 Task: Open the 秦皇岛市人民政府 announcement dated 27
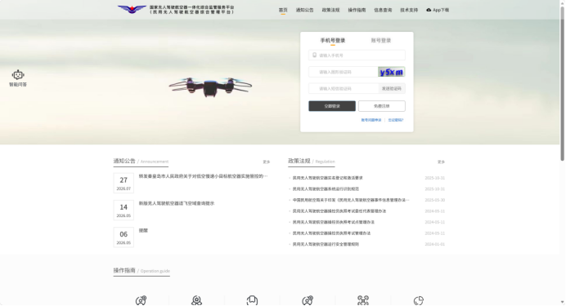click(x=203, y=176)
